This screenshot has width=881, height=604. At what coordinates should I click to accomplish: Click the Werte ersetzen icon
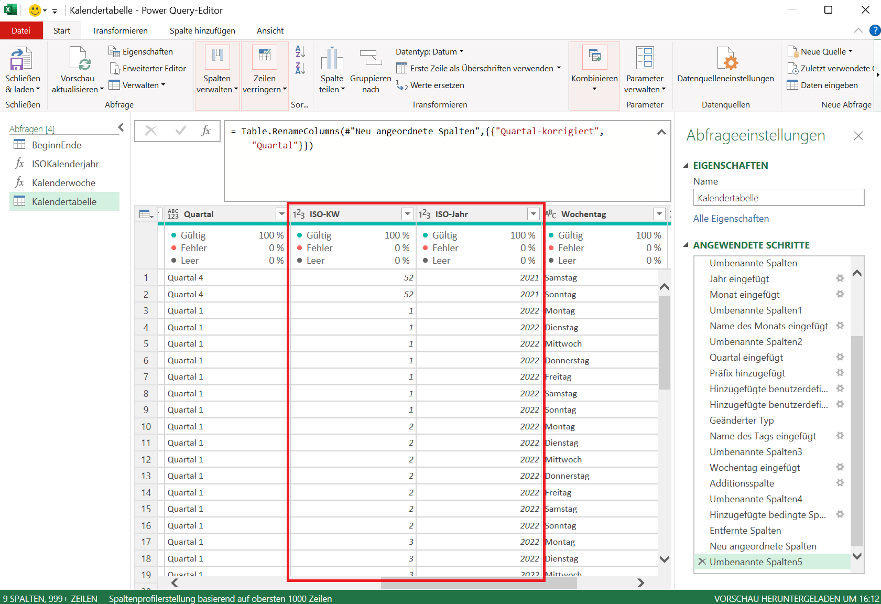[x=402, y=85]
